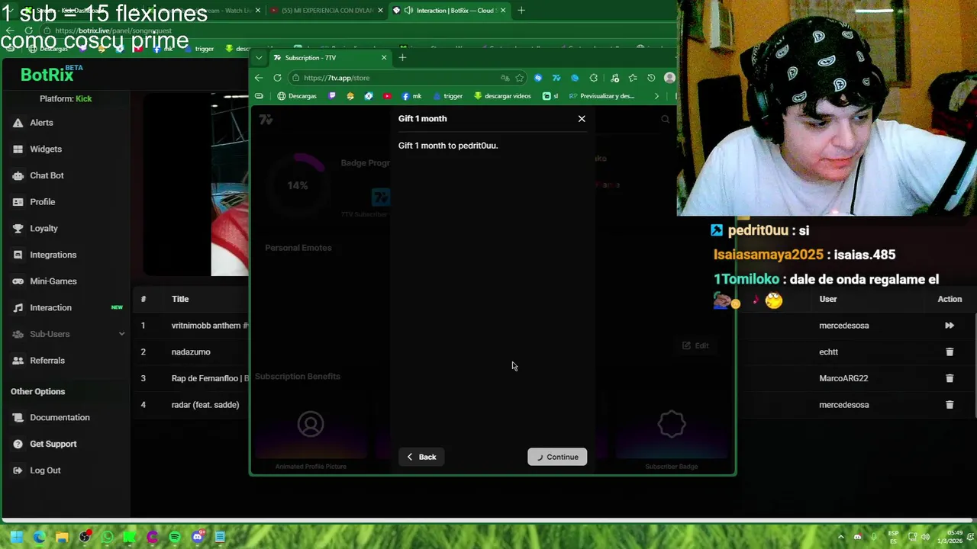977x549 pixels.
Task: Select Loyalty in the sidebar
Action: 44,228
